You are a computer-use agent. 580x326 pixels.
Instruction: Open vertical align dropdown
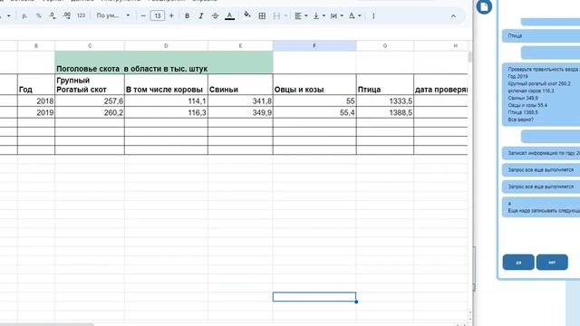(319, 16)
